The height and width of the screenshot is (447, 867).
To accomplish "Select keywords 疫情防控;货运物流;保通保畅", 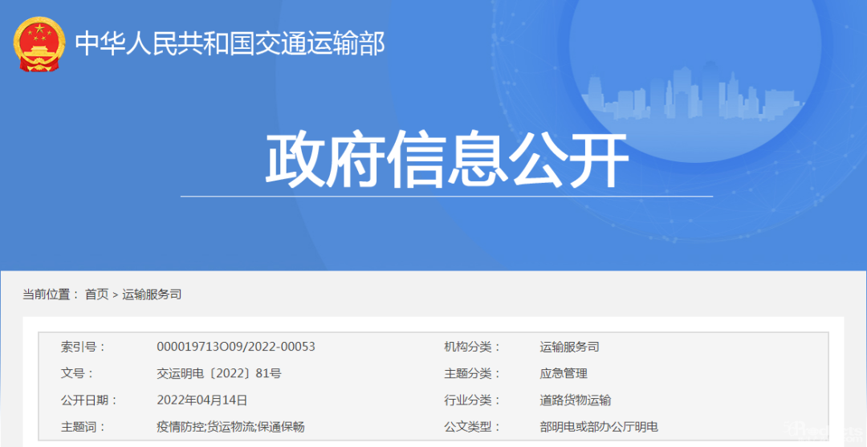I will [x=230, y=427].
